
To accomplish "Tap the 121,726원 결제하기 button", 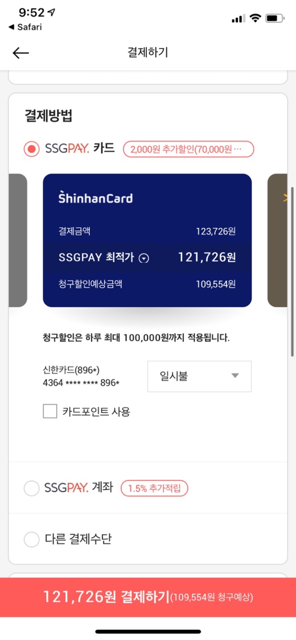I will tap(148, 597).
